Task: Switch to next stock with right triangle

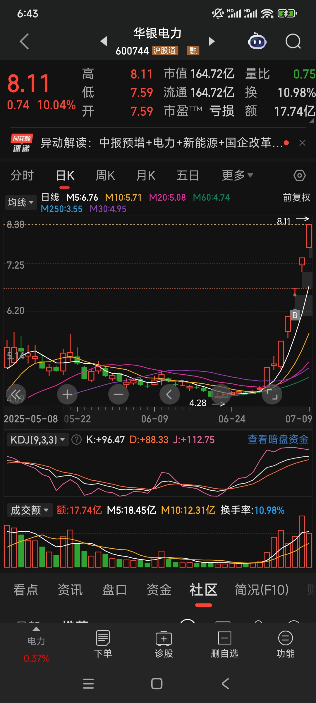Action: (x=212, y=41)
